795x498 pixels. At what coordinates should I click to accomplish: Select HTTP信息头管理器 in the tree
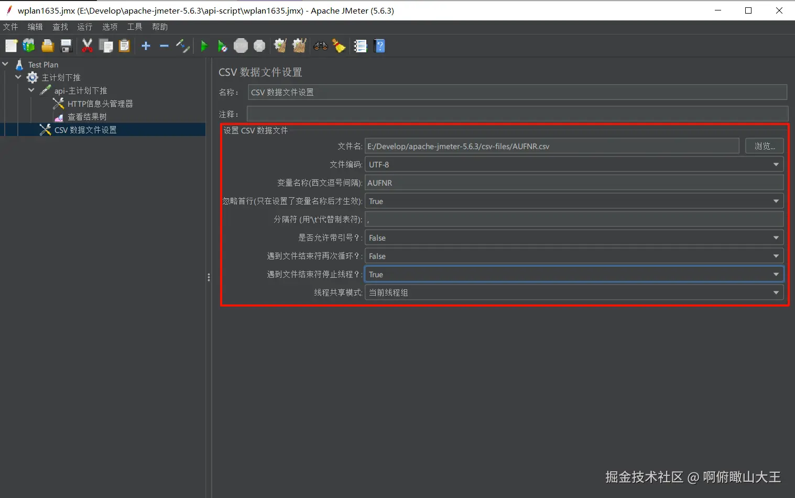[x=100, y=104]
